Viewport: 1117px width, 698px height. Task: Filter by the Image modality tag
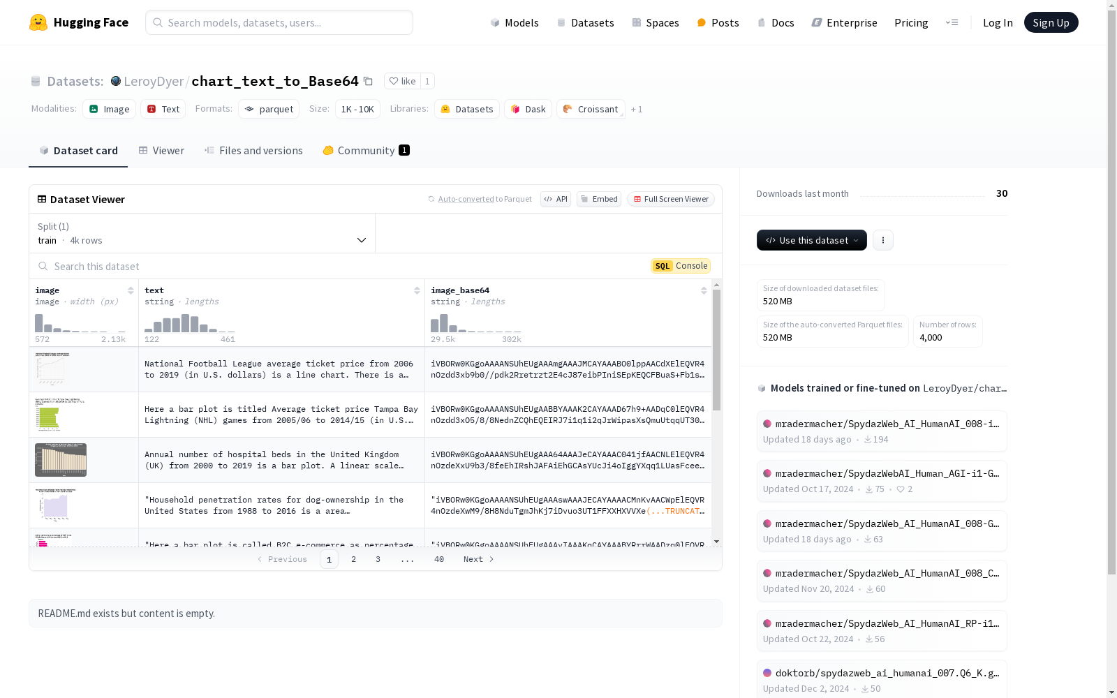pyautogui.click(x=109, y=109)
